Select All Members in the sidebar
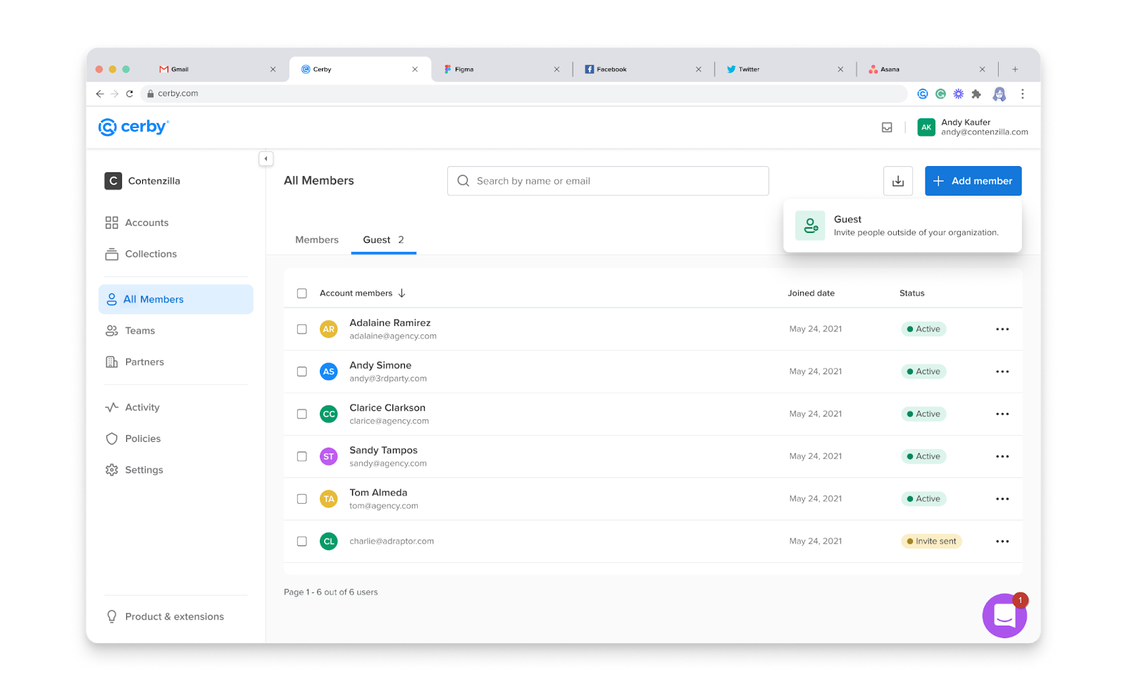The height and width of the screenshot is (691, 1127). [176, 299]
